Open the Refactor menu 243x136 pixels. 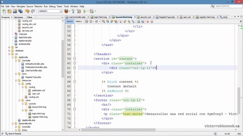pyautogui.click(x=38, y=6)
